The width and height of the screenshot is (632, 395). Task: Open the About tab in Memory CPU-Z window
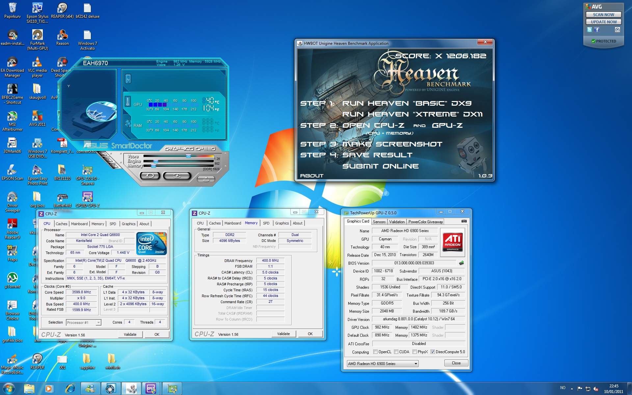[298, 223]
